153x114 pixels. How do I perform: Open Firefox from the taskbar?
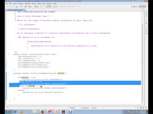click(x=42, y=112)
